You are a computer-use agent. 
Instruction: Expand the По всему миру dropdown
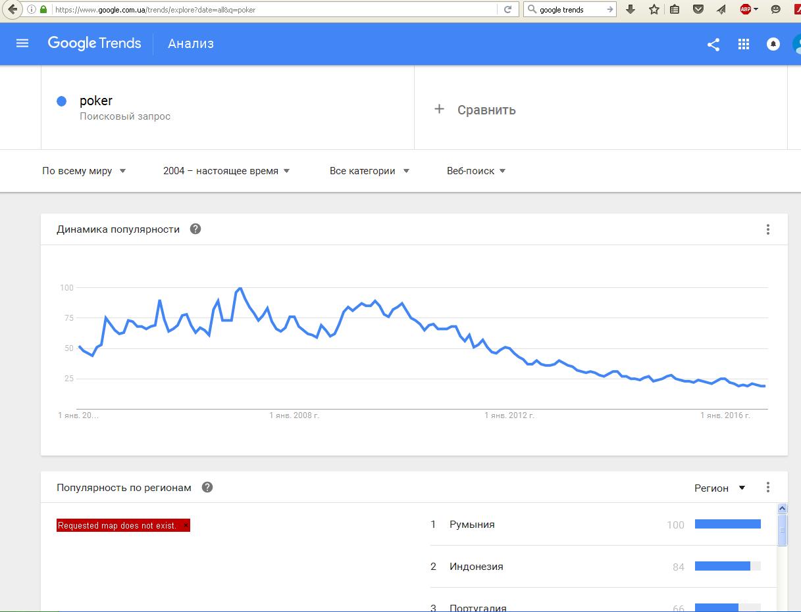click(84, 171)
